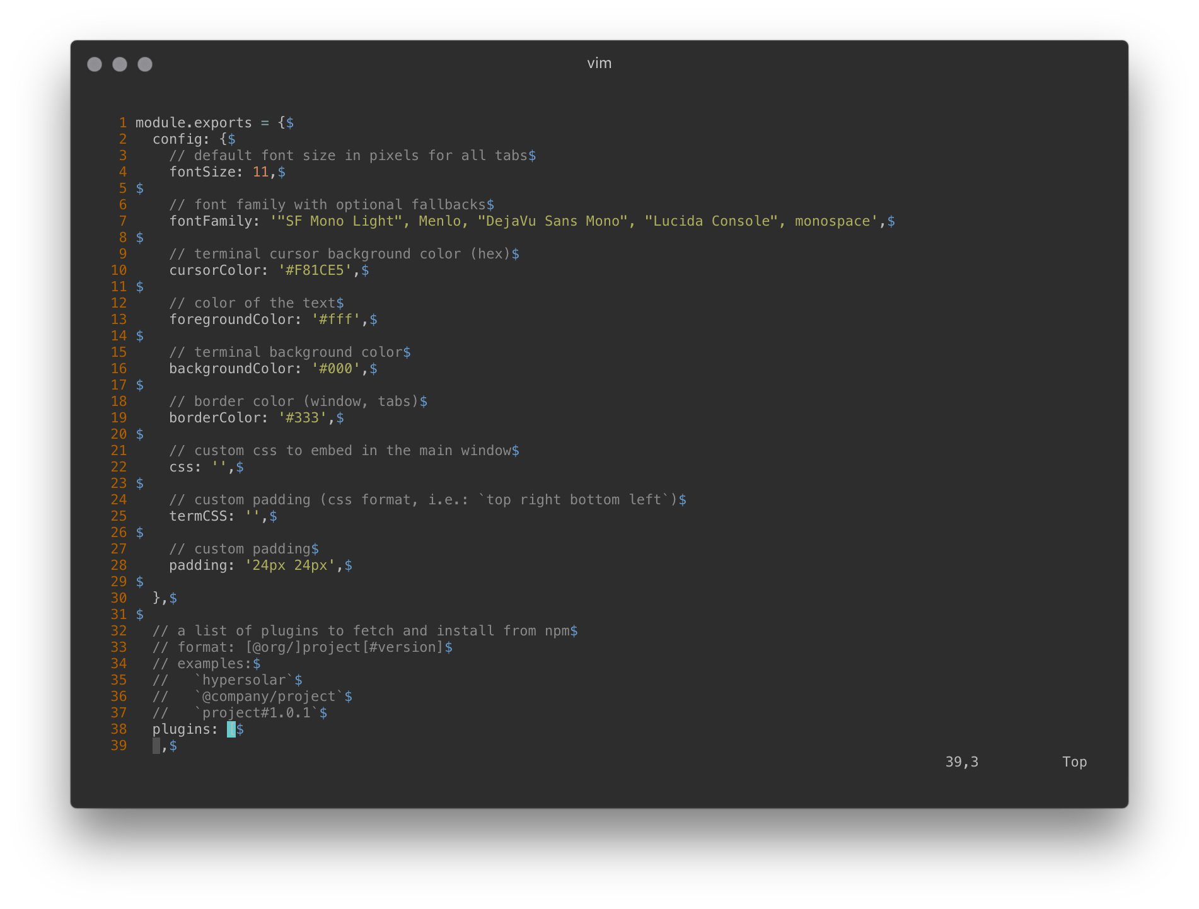Click closing brace '},' on line 30
The width and height of the screenshot is (1199, 909).
pyautogui.click(x=161, y=598)
